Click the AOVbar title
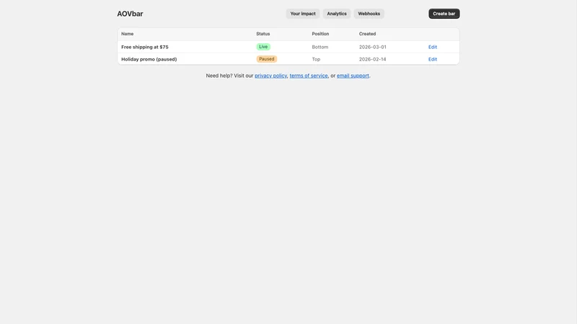Viewport: 577px width, 324px height. point(130,14)
